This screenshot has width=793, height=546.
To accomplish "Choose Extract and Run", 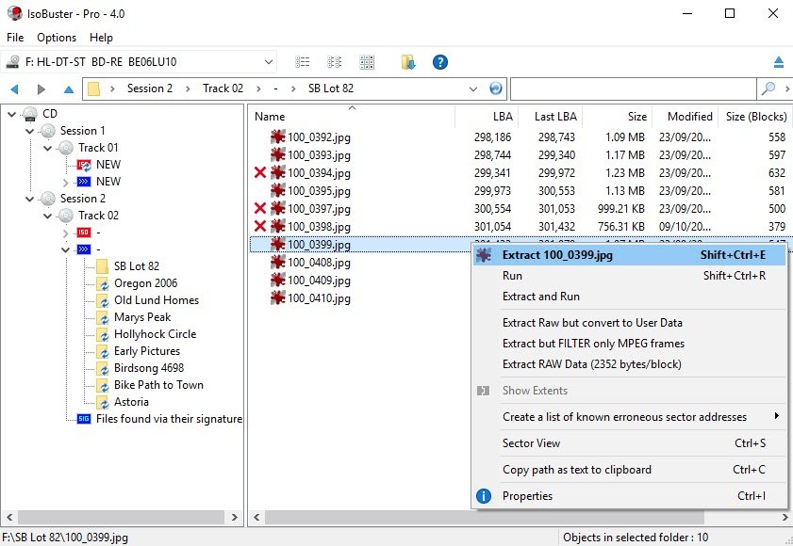I will pyautogui.click(x=629, y=297).
